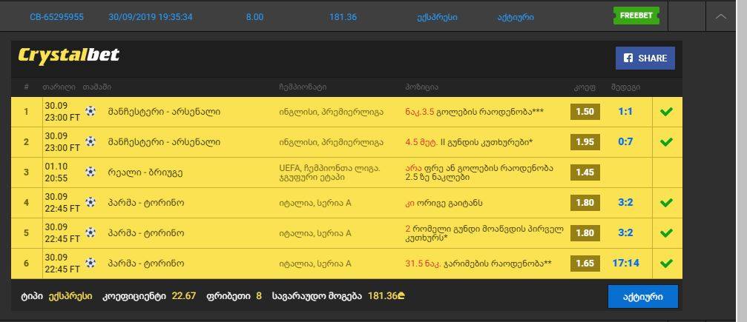Click ინგლისი, პრემიერლიგა in row 1
This screenshot has height=322, width=747.
[331, 113]
